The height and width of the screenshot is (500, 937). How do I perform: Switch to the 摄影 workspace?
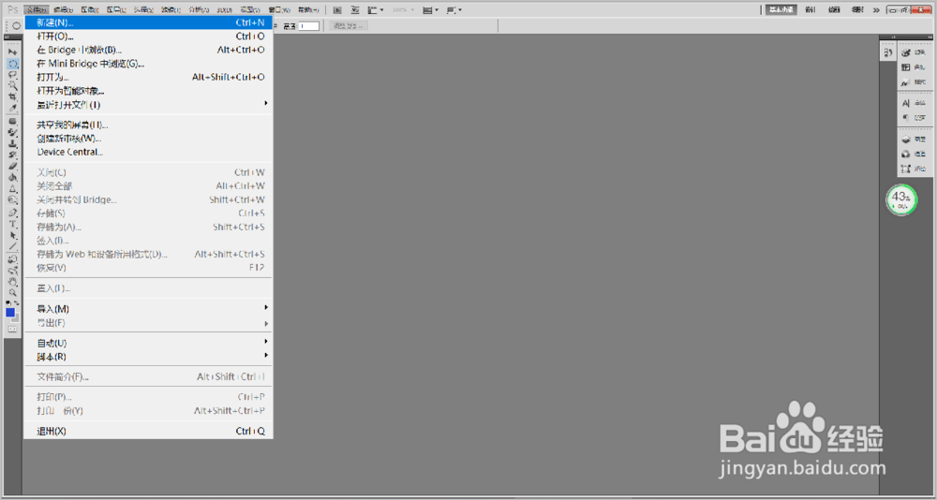point(857,10)
